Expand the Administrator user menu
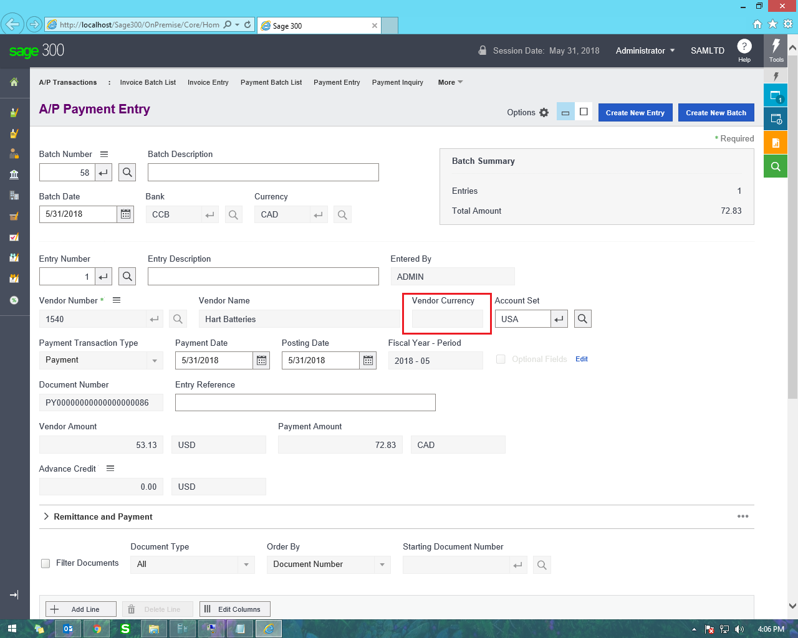 point(645,50)
